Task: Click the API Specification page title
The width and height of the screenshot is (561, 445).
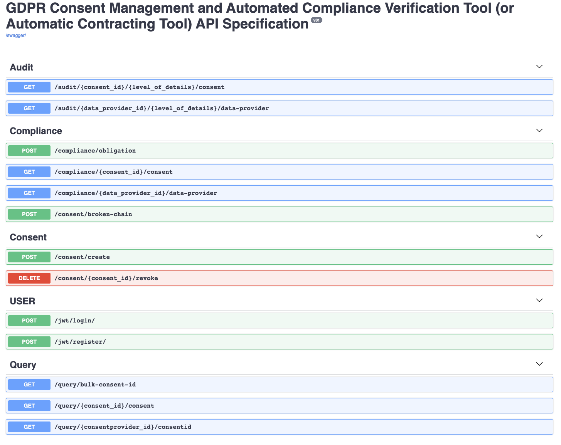Action: click(x=260, y=16)
